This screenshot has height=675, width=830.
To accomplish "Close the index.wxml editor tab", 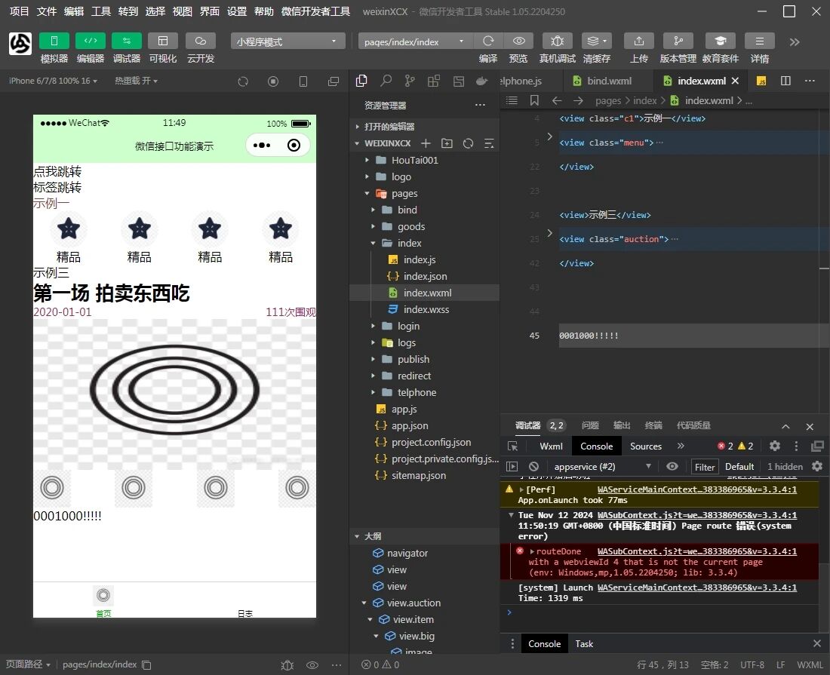I will pyautogui.click(x=735, y=81).
